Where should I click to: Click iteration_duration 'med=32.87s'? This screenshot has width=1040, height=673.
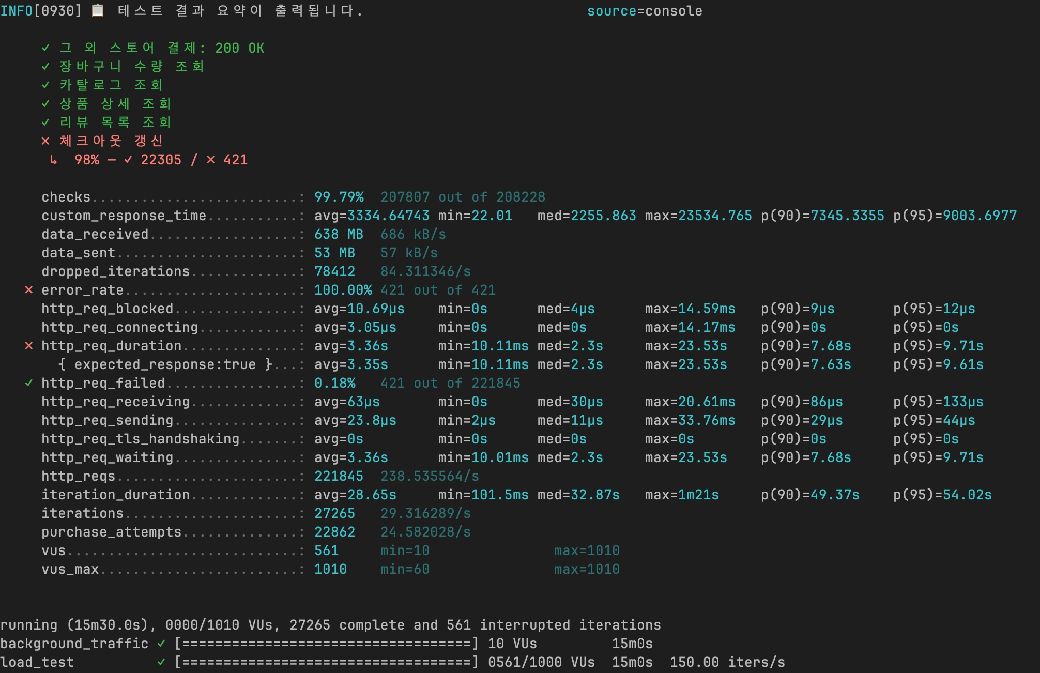[578, 495]
